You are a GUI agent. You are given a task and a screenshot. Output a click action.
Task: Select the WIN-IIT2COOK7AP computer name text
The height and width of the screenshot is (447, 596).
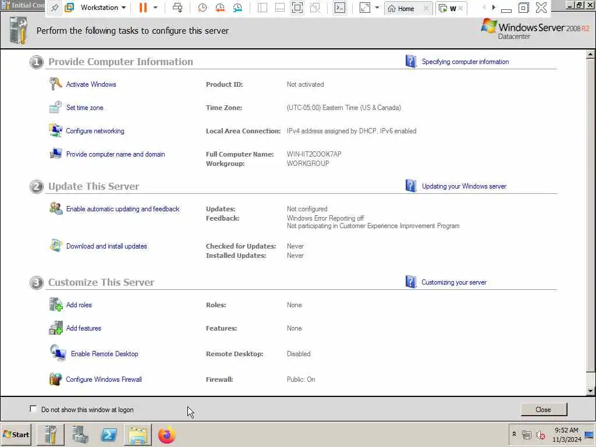(x=314, y=154)
